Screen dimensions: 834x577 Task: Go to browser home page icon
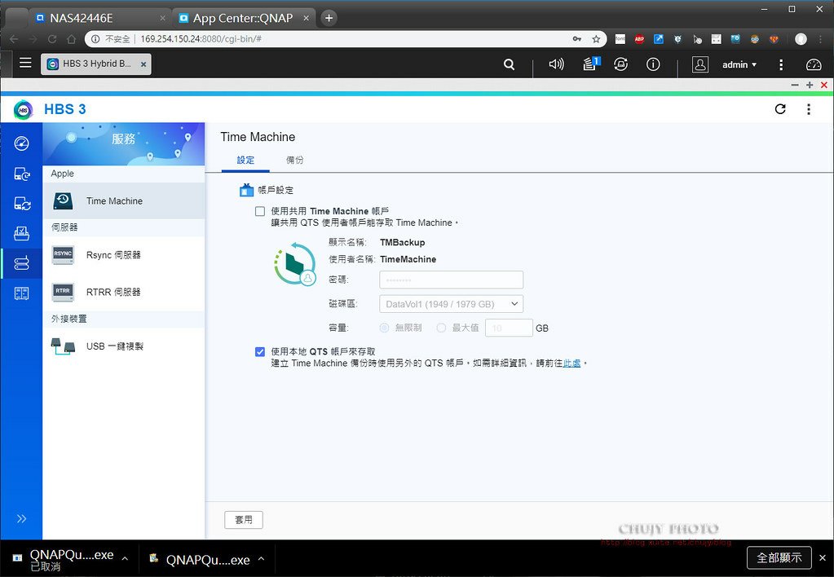(x=71, y=39)
